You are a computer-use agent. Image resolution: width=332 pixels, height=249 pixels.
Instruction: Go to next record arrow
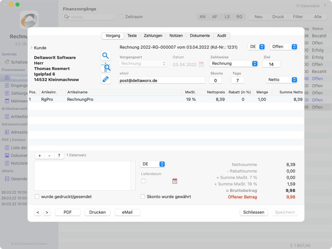(x=47, y=212)
